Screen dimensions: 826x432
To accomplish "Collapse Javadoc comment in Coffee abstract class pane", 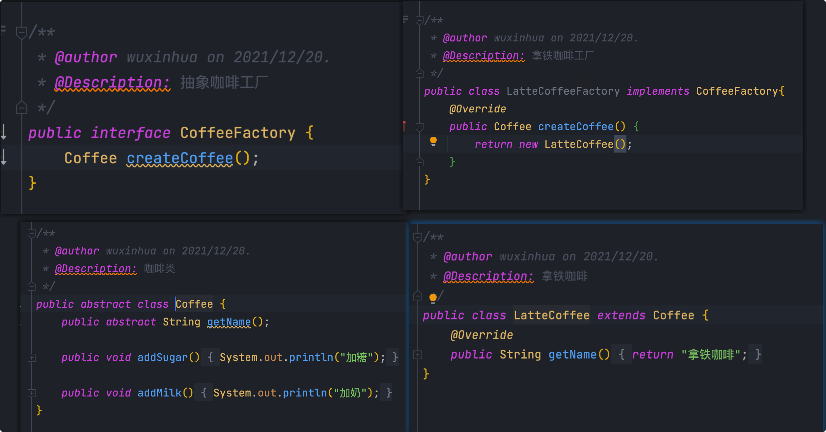I will pyautogui.click(x=32, y=233).
